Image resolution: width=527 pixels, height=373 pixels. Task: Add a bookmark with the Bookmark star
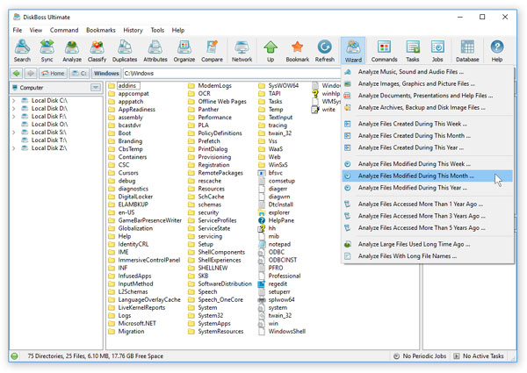298,51
